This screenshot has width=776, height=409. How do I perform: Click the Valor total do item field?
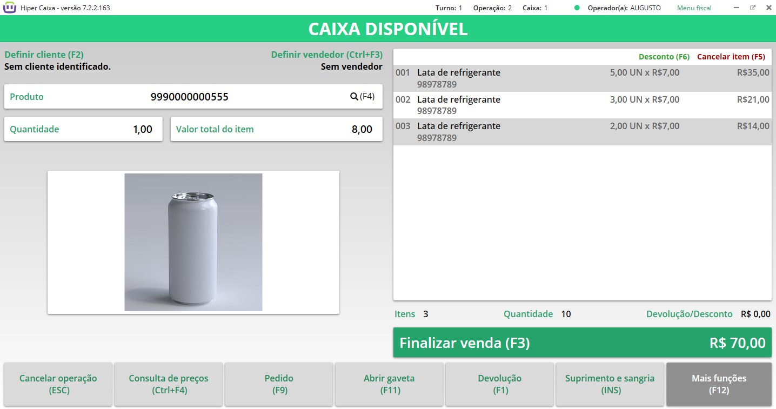click(x=277, y=129)
